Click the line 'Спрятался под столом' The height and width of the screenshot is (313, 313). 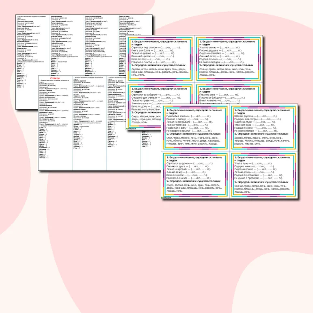click(156, 47)
